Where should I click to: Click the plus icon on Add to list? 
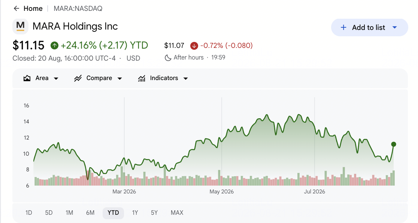pyautogui.click(x=343, y=27)
